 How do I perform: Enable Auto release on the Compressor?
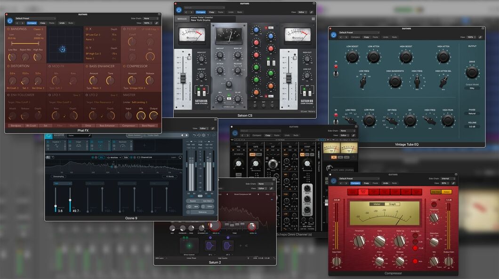coord(415,261)
